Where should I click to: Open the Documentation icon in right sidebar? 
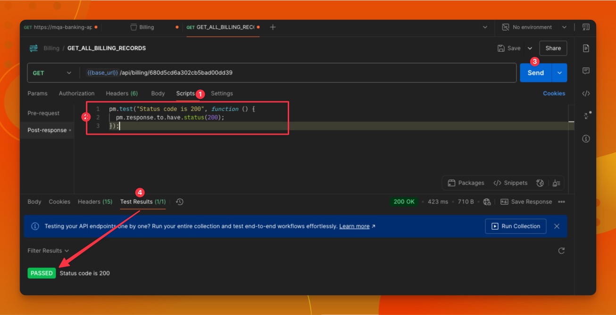coord(586,48)
